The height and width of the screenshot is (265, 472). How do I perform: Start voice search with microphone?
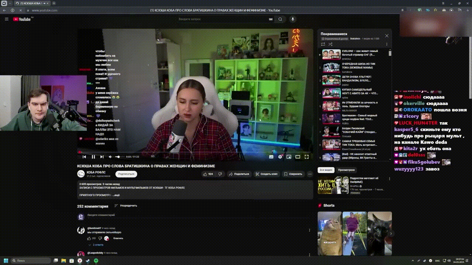pyautogui.click(x=293, y=19)
